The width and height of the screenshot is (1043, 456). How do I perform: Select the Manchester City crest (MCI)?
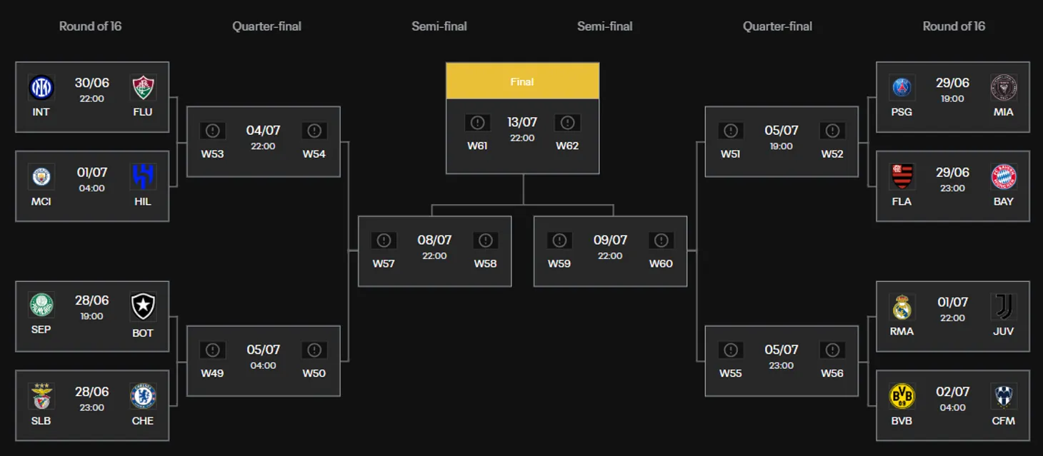41,176
